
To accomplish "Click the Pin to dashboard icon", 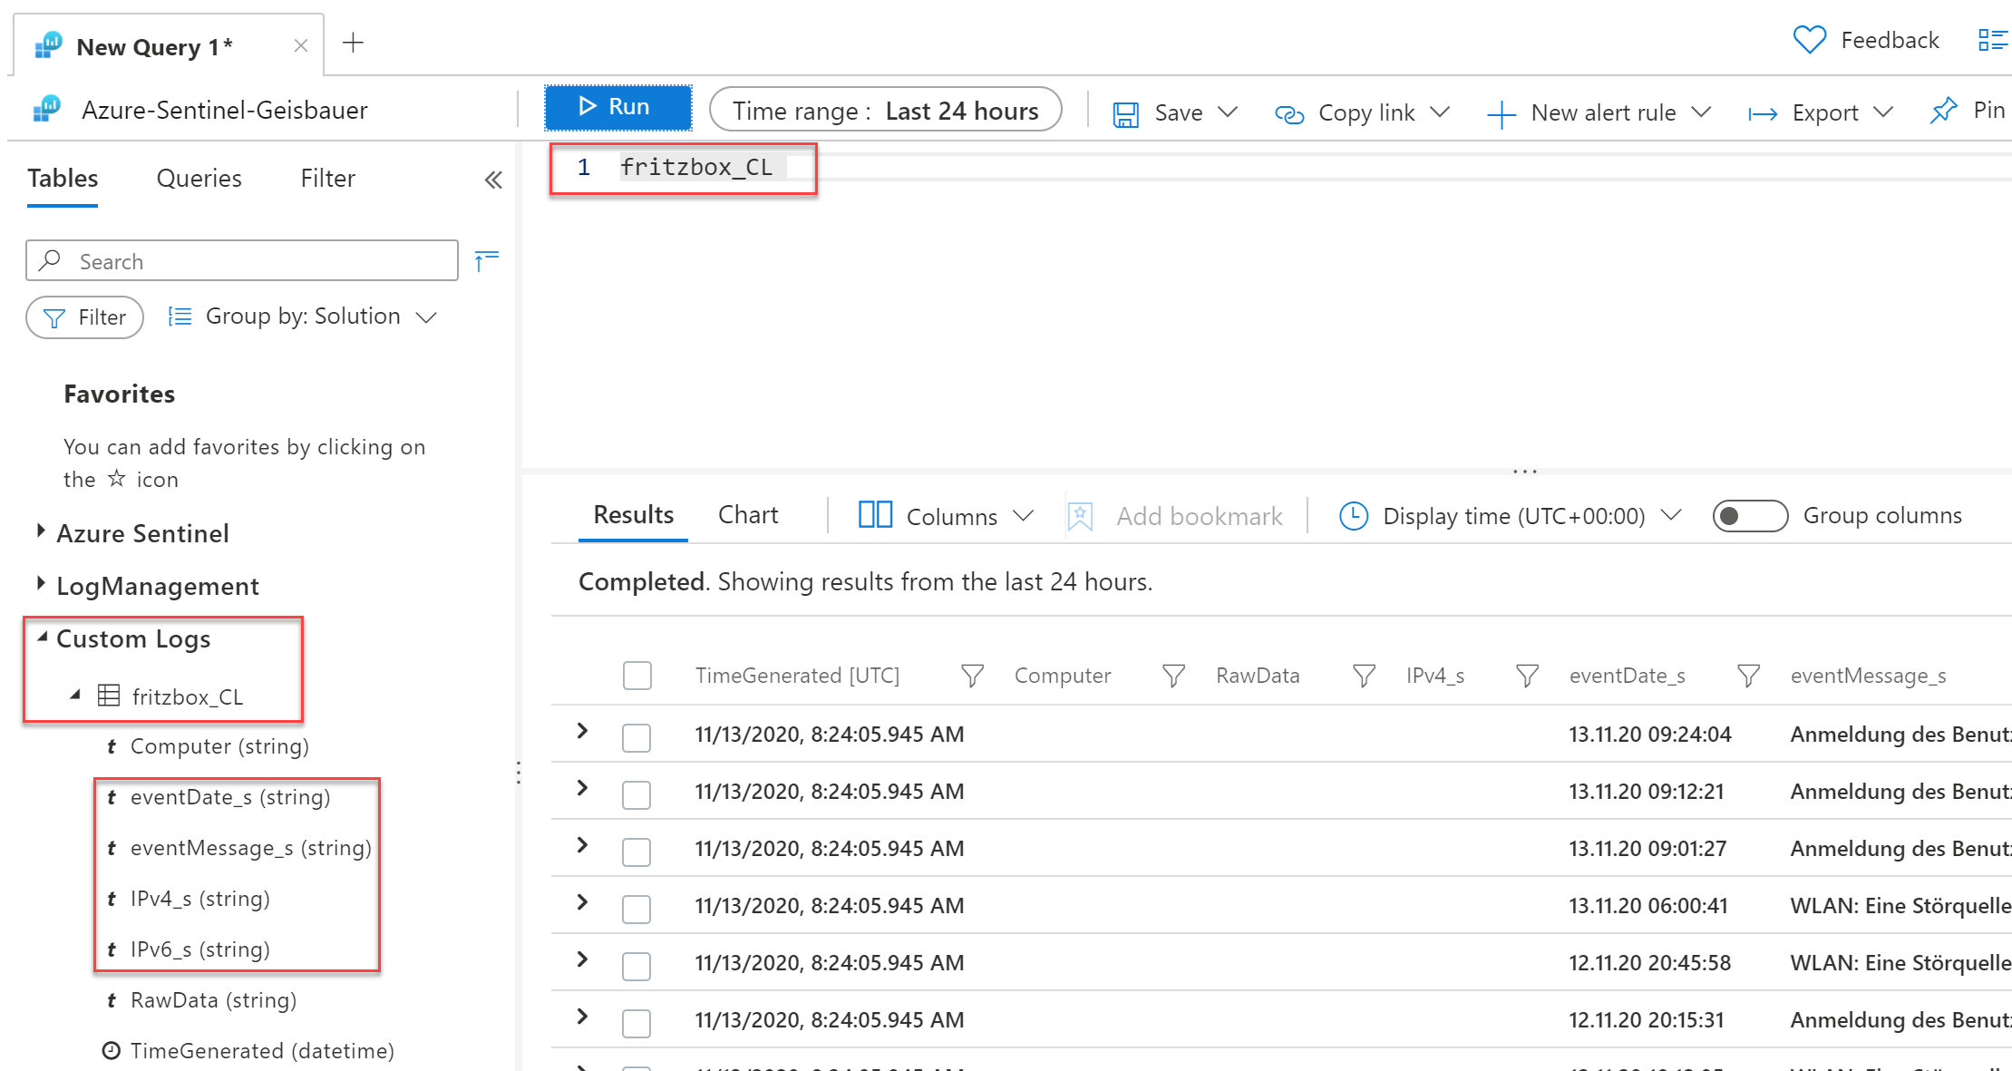I will pyautogui.click(x=1943, y=112).
